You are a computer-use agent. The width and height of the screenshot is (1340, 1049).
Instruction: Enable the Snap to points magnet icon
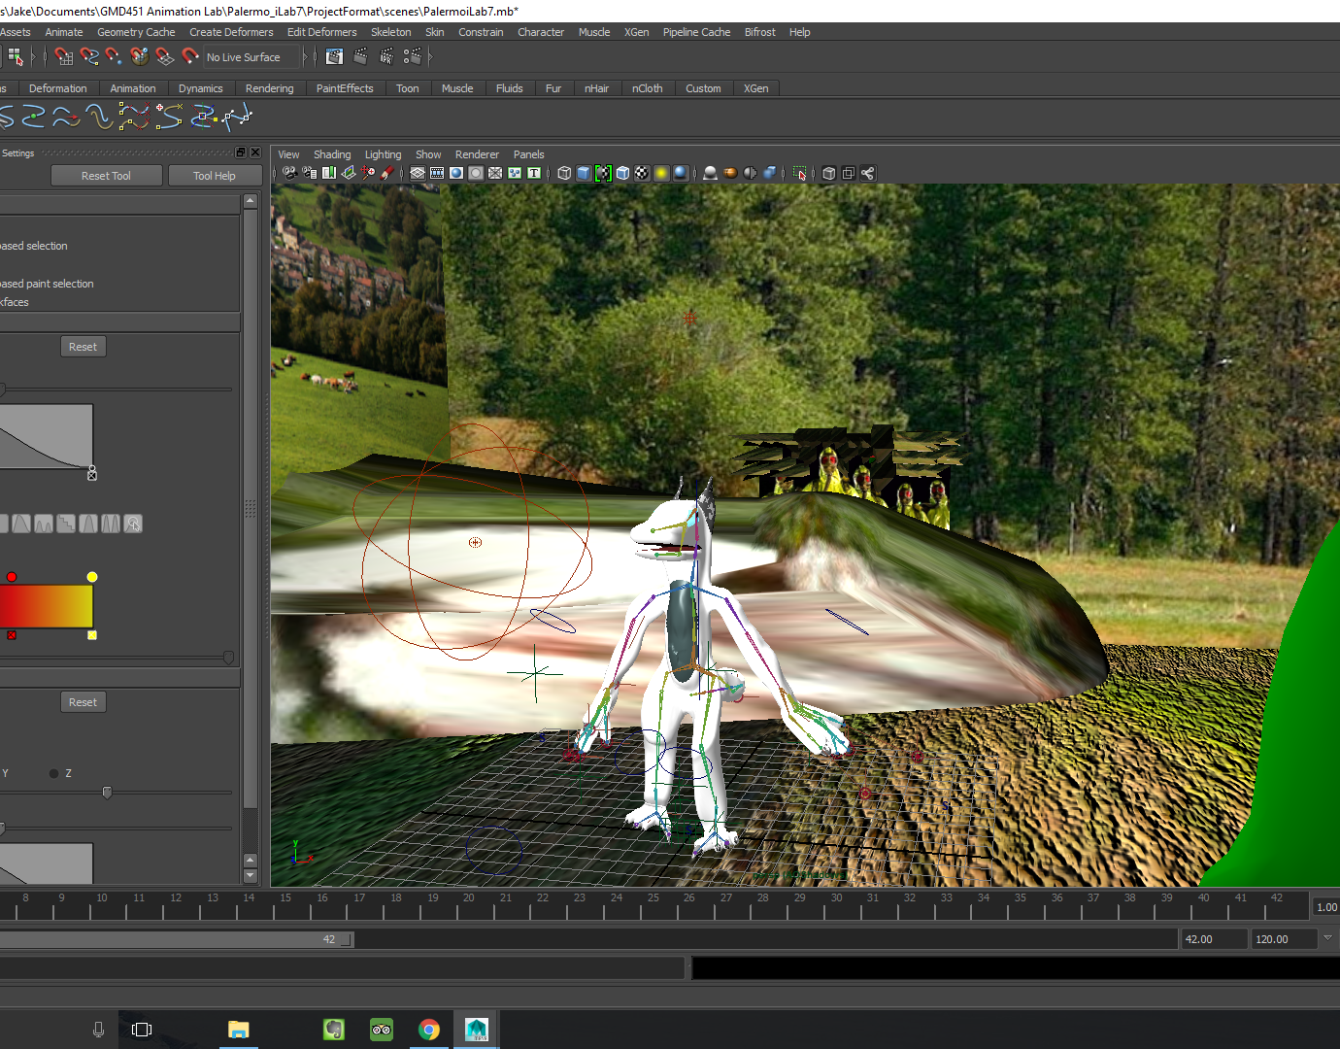(x=115, y=56)
